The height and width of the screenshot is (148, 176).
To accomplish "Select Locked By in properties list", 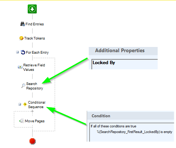I will click(x=104, y=63).
